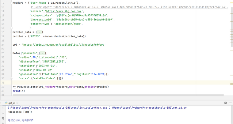233x124 pixels.
Task: Hide the Run tool window
Action: [x=230, y=103]
